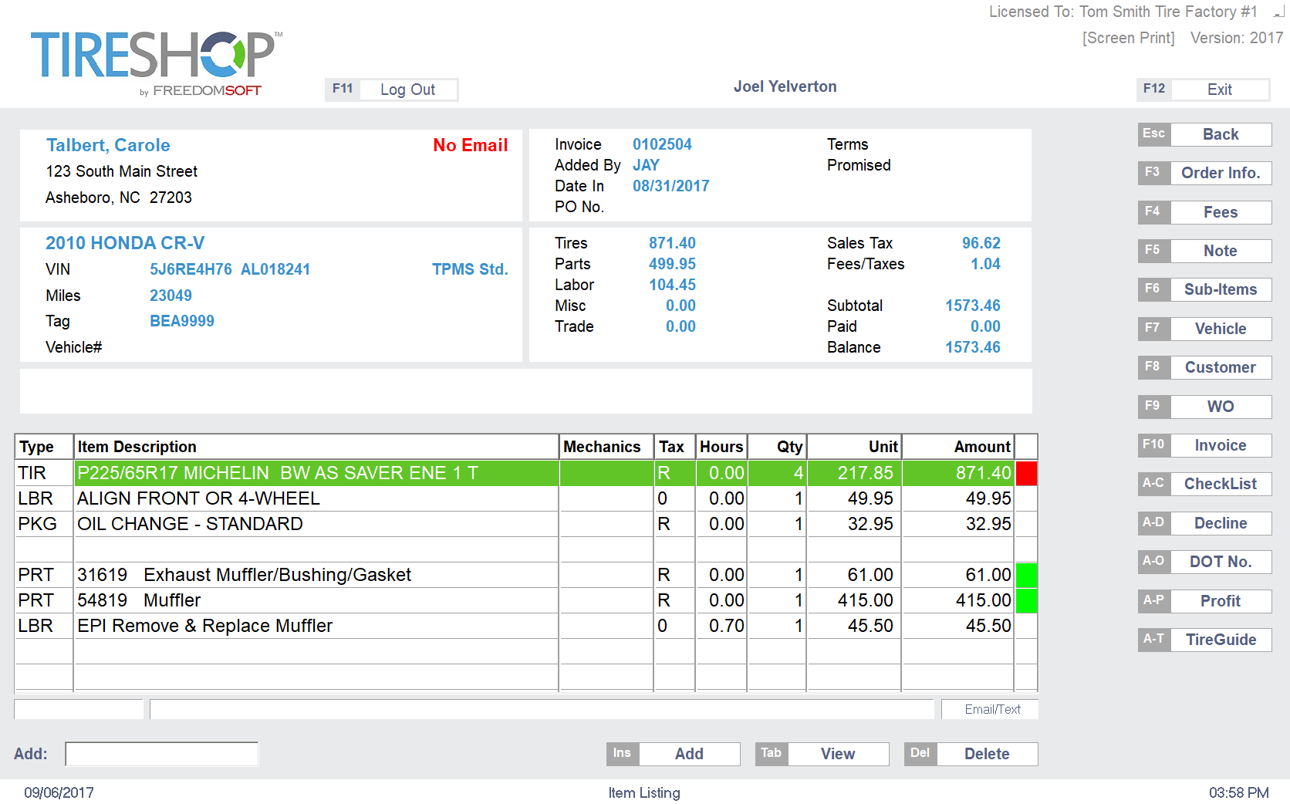Select the Invoice button
Image resolution: width=1290 pixels, height=804 pixels.
coord(1204,445)
